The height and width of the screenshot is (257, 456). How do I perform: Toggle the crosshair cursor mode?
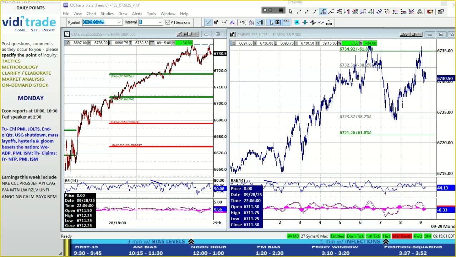(x=271, y=22)
